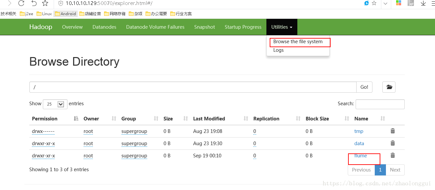Image resolution: width=435 pixels, height=190 pixels.
Task: Open the data directory link
Action: click(359, 143)
